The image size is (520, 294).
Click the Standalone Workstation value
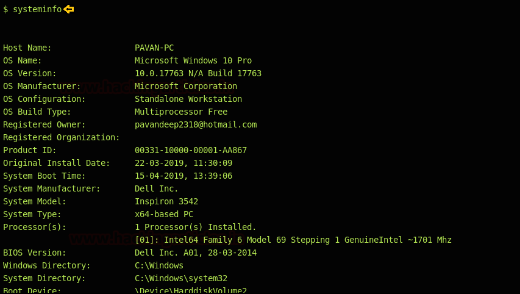click(188, 99)
